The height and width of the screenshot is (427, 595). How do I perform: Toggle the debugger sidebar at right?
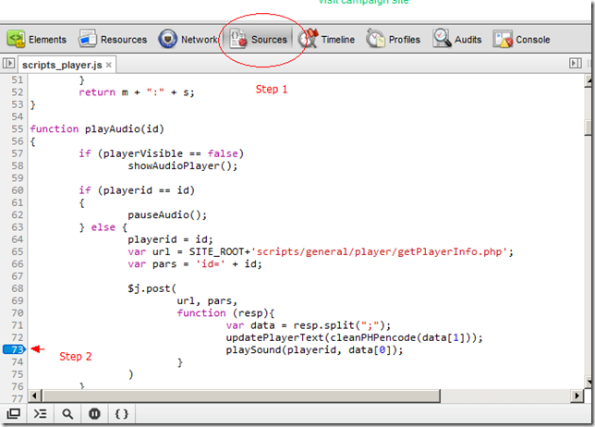(576, 63)
